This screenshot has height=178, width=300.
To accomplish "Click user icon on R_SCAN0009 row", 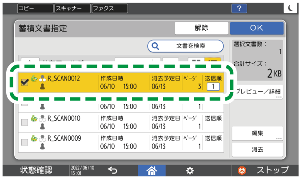I will click(x=43, y=146).
